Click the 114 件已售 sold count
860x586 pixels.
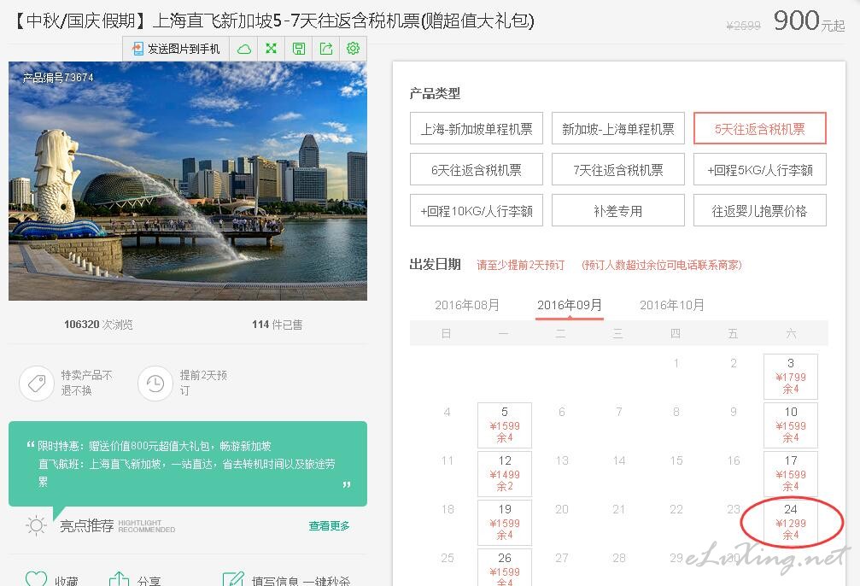pos(277,325)
